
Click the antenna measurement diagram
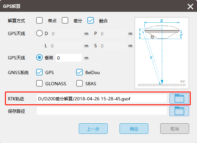pyautogui.click(x=162, y=52)
